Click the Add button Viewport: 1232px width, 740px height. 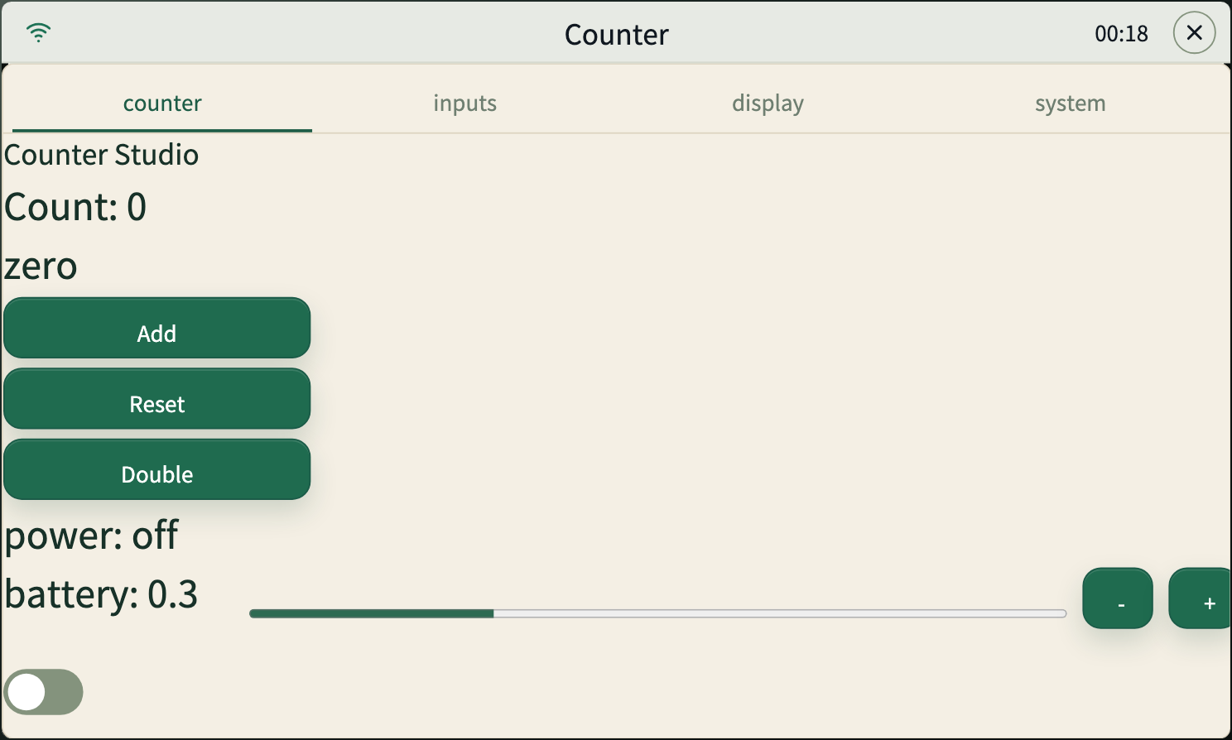click(157, 329)
